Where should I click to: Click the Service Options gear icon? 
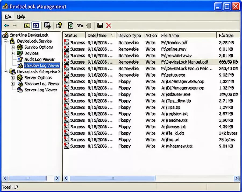tap(20, 47)
